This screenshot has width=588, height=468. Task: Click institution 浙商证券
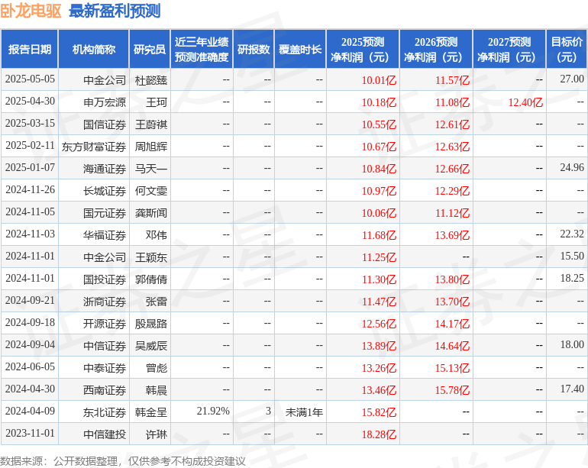[x=105, y=302]
